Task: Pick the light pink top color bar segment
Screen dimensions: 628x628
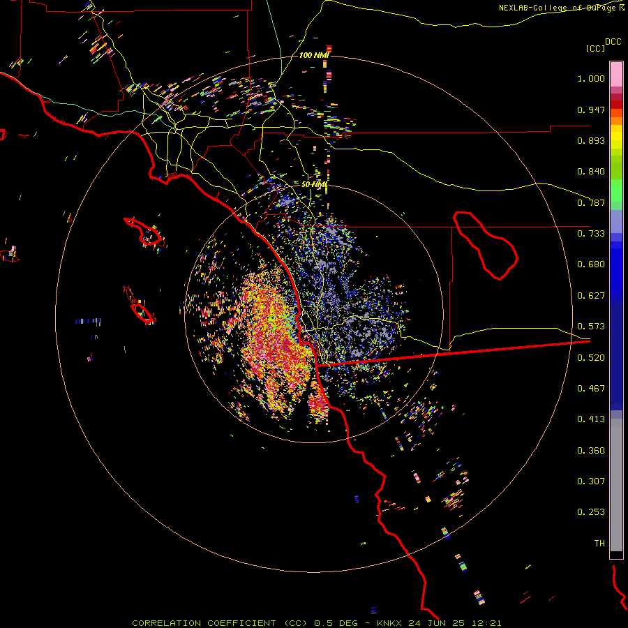Action: tap(616, 75)
